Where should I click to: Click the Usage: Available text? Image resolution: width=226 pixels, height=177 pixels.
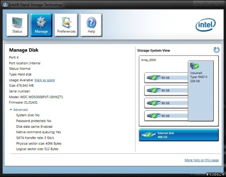pos(21,80)
